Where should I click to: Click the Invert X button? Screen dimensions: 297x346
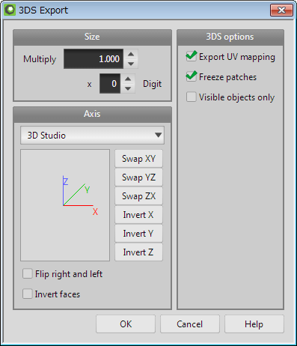click(138, 215)
